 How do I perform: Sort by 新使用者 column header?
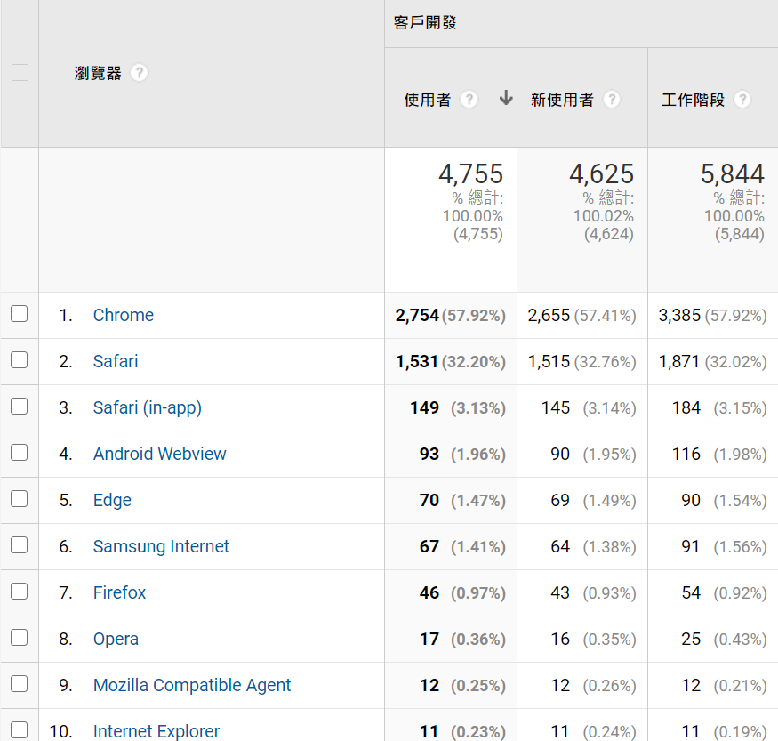click(x=562, y=100)
